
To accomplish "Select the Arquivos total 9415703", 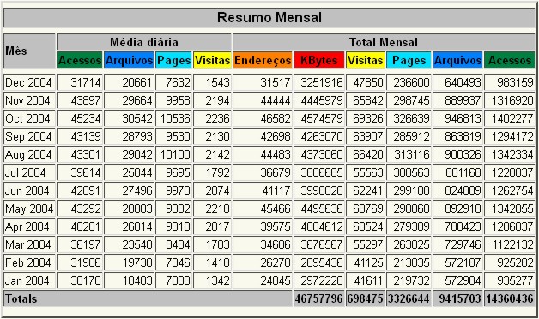I will click(460, 298).
